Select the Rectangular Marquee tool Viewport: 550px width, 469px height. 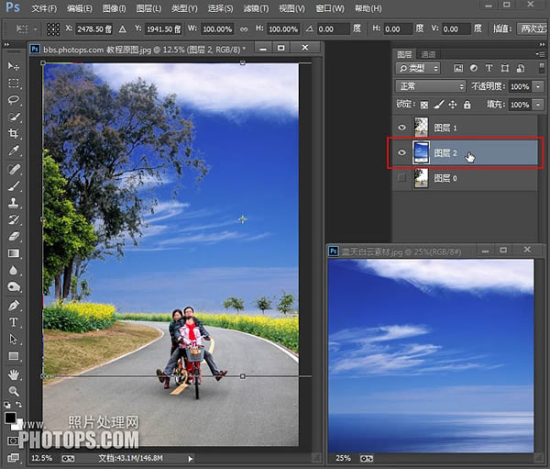pyautogui.click(x=14, y=83)
